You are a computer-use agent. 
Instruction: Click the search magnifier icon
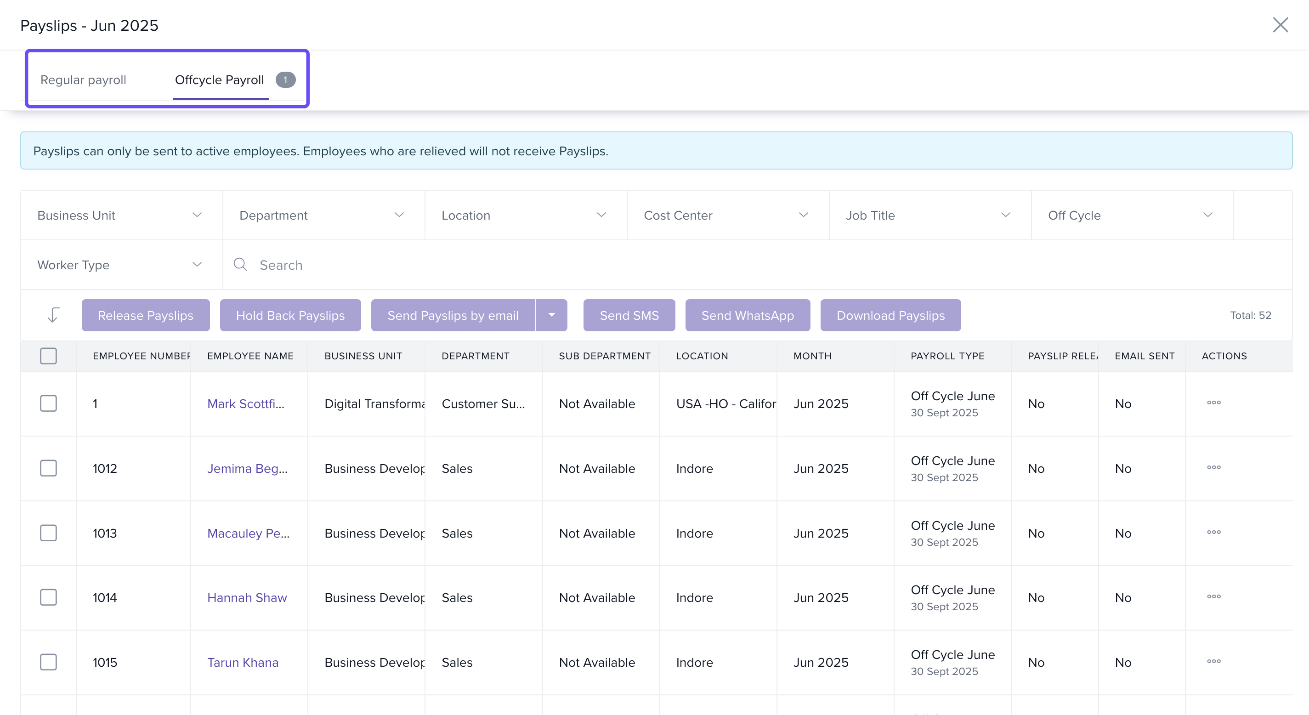pyautogui.click(x=240, y=265)
